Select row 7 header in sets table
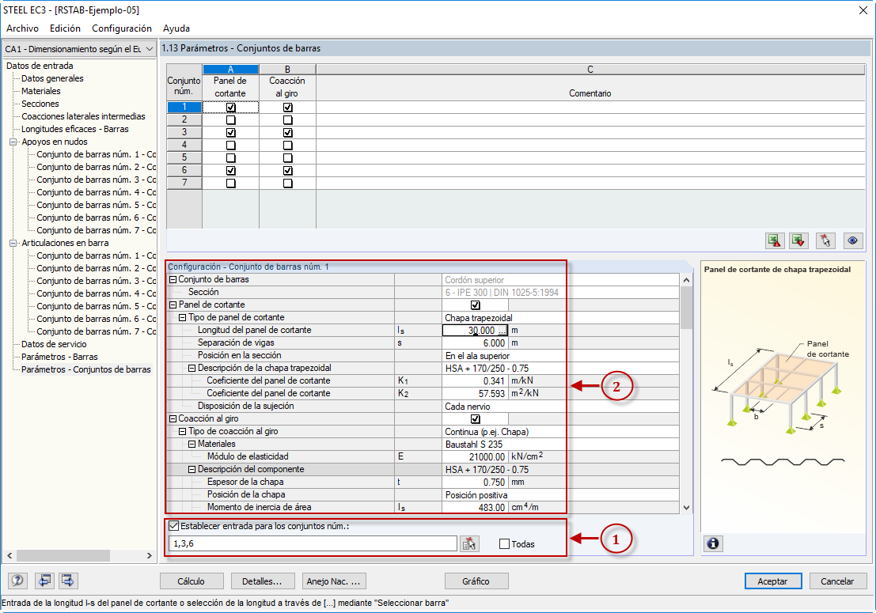The height and width of the screenshot is (613, 876). click(184, 184)
